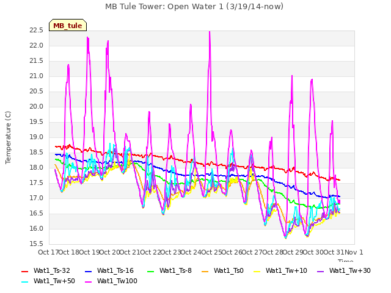Click the 19.0 y-axis tick label
Screen dimensions: 391x293
pos(37,137)
